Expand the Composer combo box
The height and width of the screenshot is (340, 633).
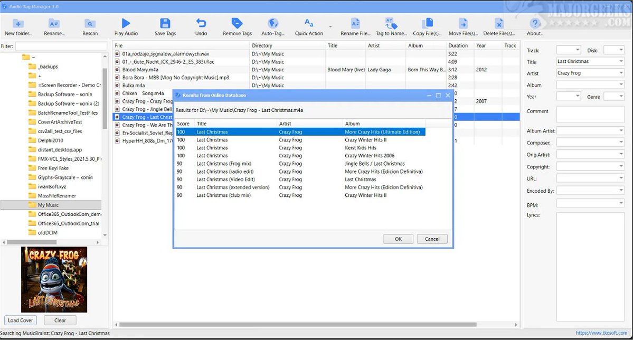point(621,142)
